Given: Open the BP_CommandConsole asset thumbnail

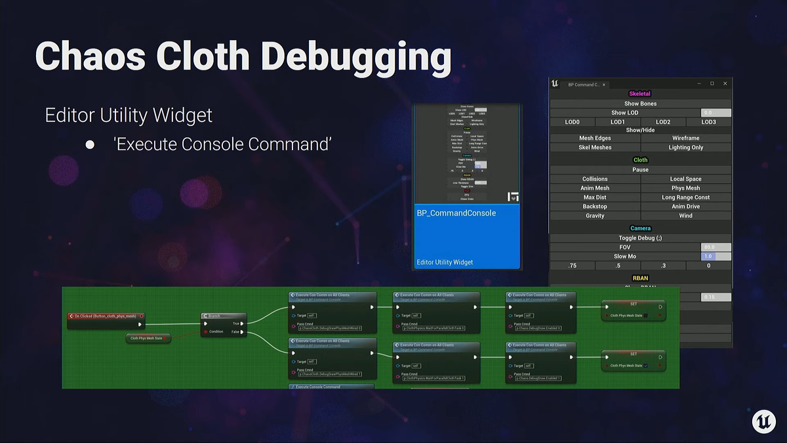Looking at the screenshot, I should [467, 186].
